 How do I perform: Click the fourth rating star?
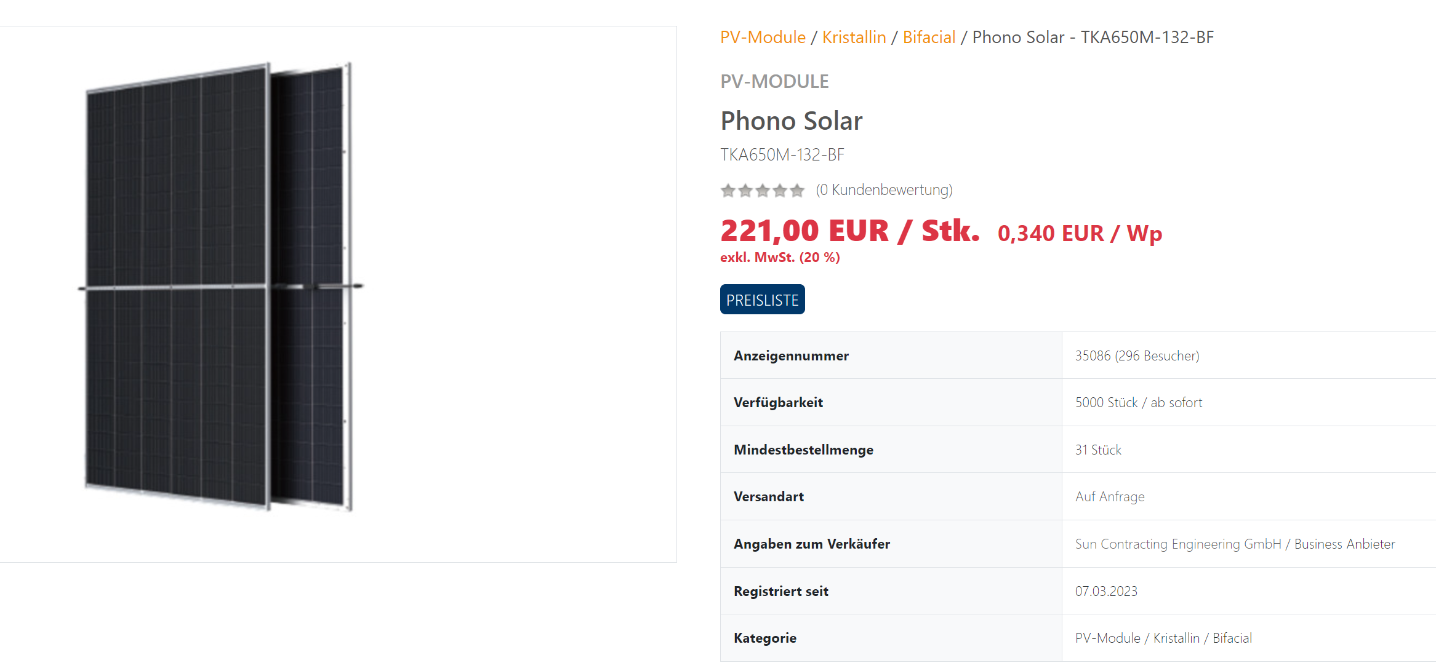[780, 191]
